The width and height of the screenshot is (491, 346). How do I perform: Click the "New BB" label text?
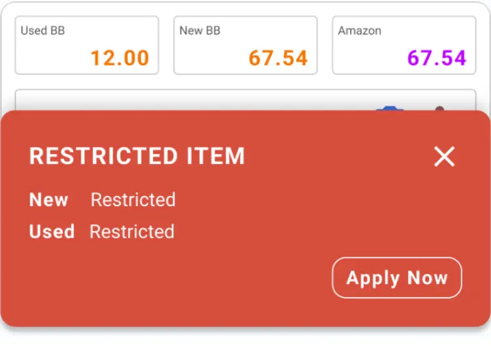click(200, 31)
